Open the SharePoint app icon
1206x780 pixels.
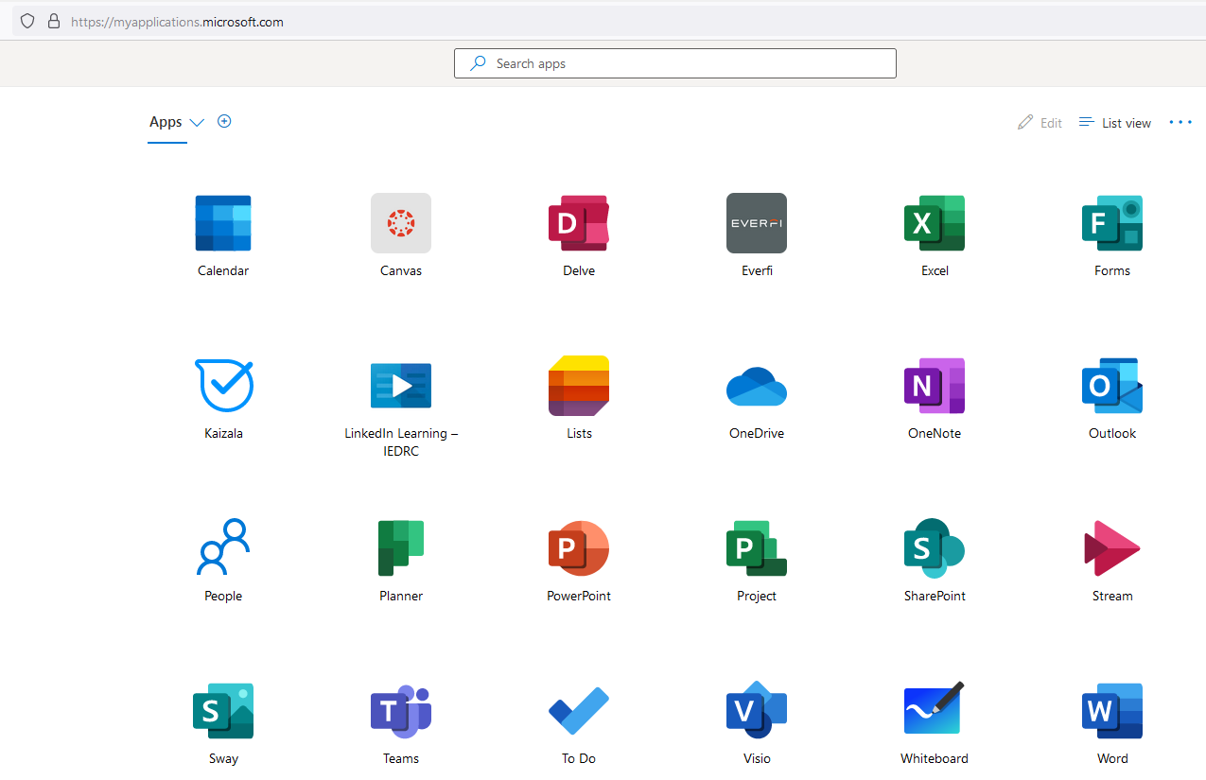[935, 548]
